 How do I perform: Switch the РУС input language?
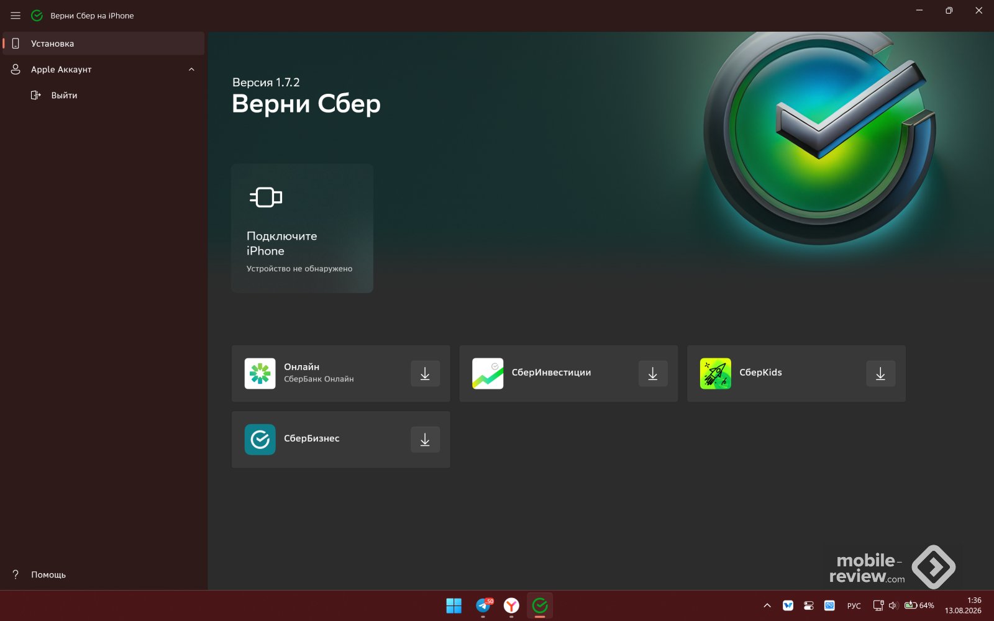pos(854,605)
